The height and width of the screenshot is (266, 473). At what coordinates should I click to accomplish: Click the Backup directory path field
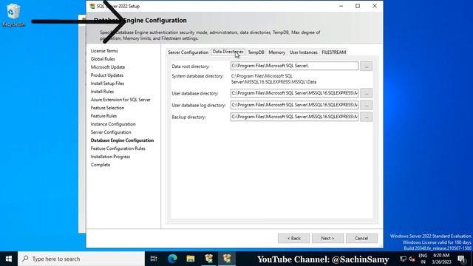click(294, 117)
